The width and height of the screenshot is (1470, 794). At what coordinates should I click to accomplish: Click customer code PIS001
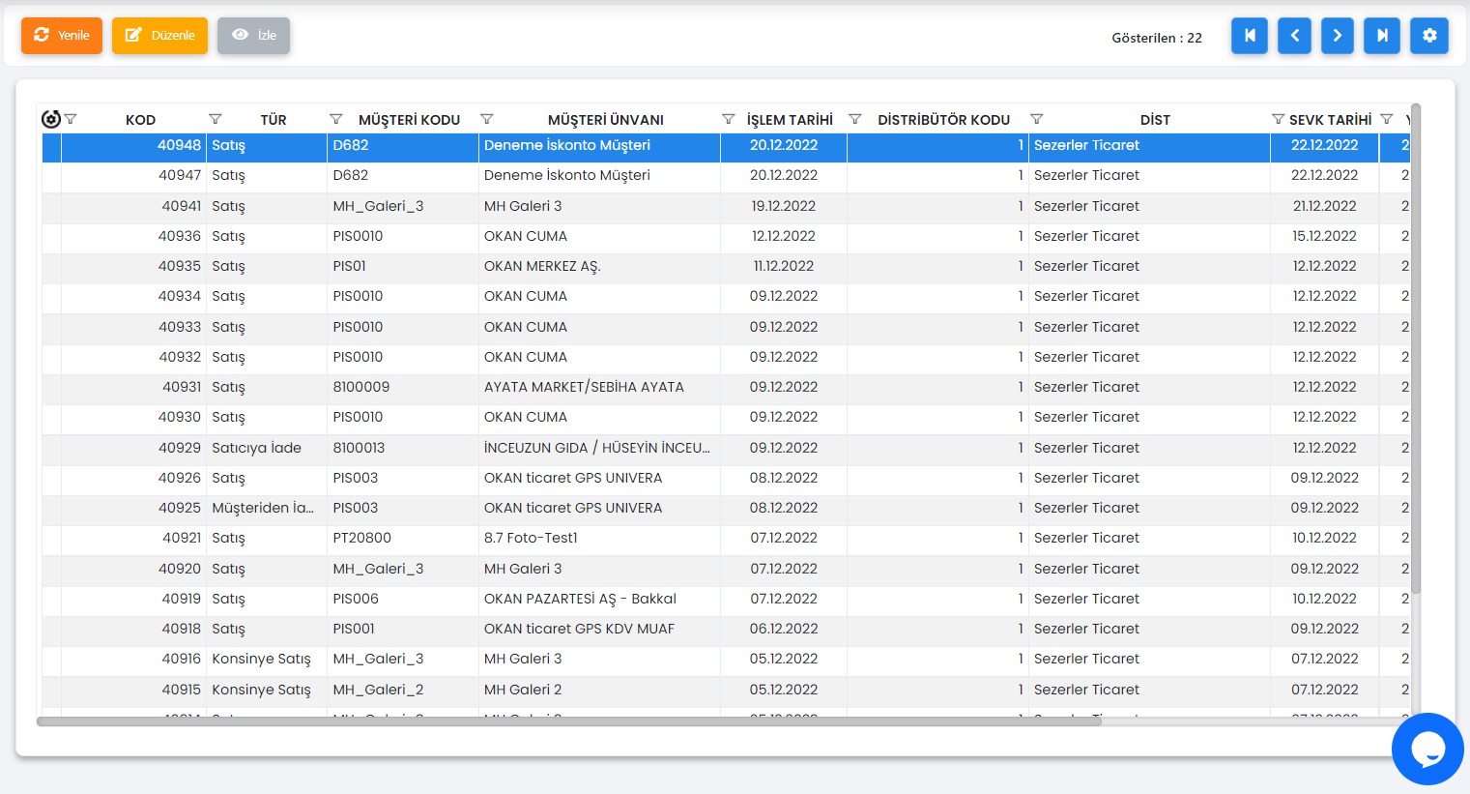click(x=354, y=629)
